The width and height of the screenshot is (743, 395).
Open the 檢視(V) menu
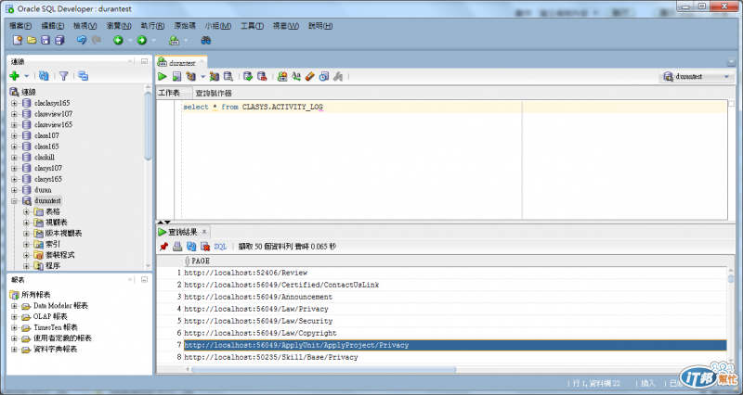pyautogui.click(x=85, y=26)
